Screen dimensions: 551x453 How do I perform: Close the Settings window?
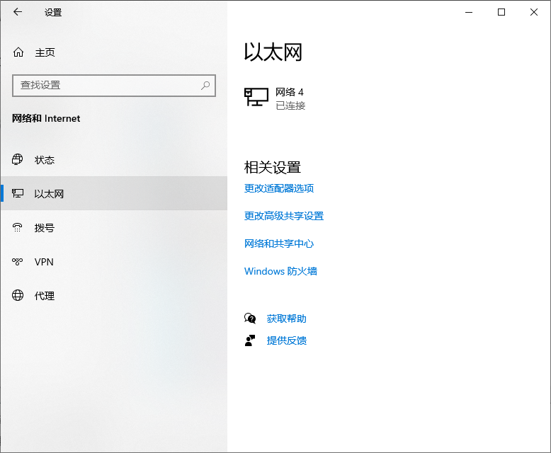click(x=534, y=12)
